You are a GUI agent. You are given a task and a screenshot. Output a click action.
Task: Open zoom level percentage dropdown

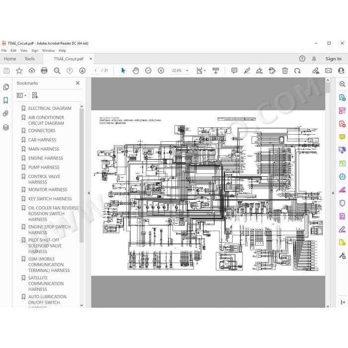[187, 71]
